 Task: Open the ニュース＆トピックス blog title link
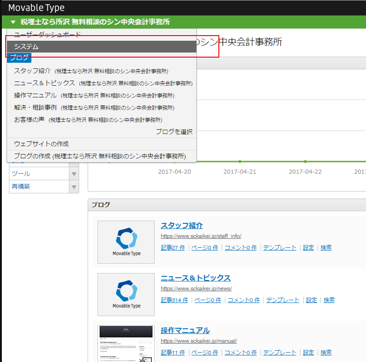click(x=195, y=278)
